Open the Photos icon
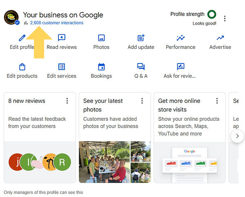Viewport: 245px width, 197px height. pos(101,38)
